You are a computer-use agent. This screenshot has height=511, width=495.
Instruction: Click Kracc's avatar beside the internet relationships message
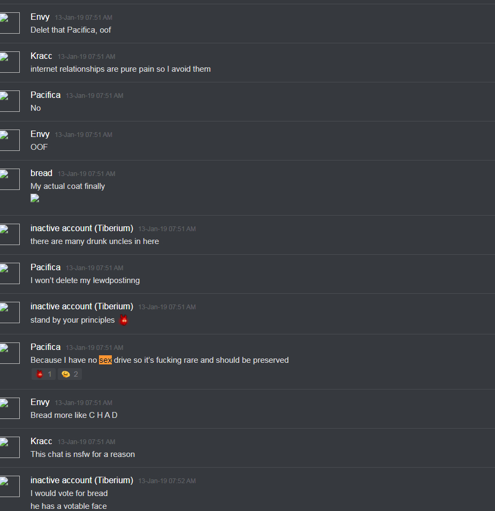[x=10, y=62]
